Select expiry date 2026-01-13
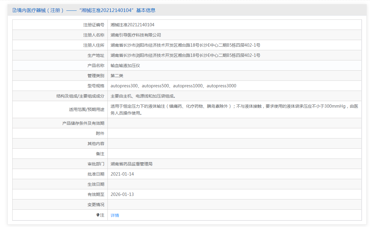 pyautogui.click(x=122, y=194)
